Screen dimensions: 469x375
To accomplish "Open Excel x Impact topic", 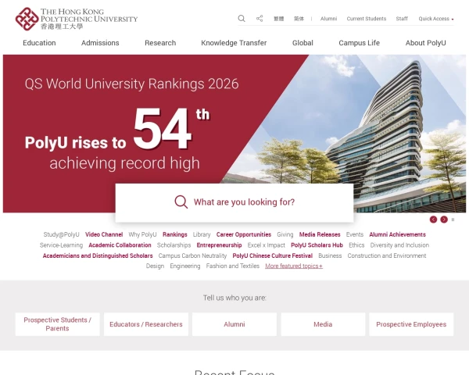I will point(267,245).
